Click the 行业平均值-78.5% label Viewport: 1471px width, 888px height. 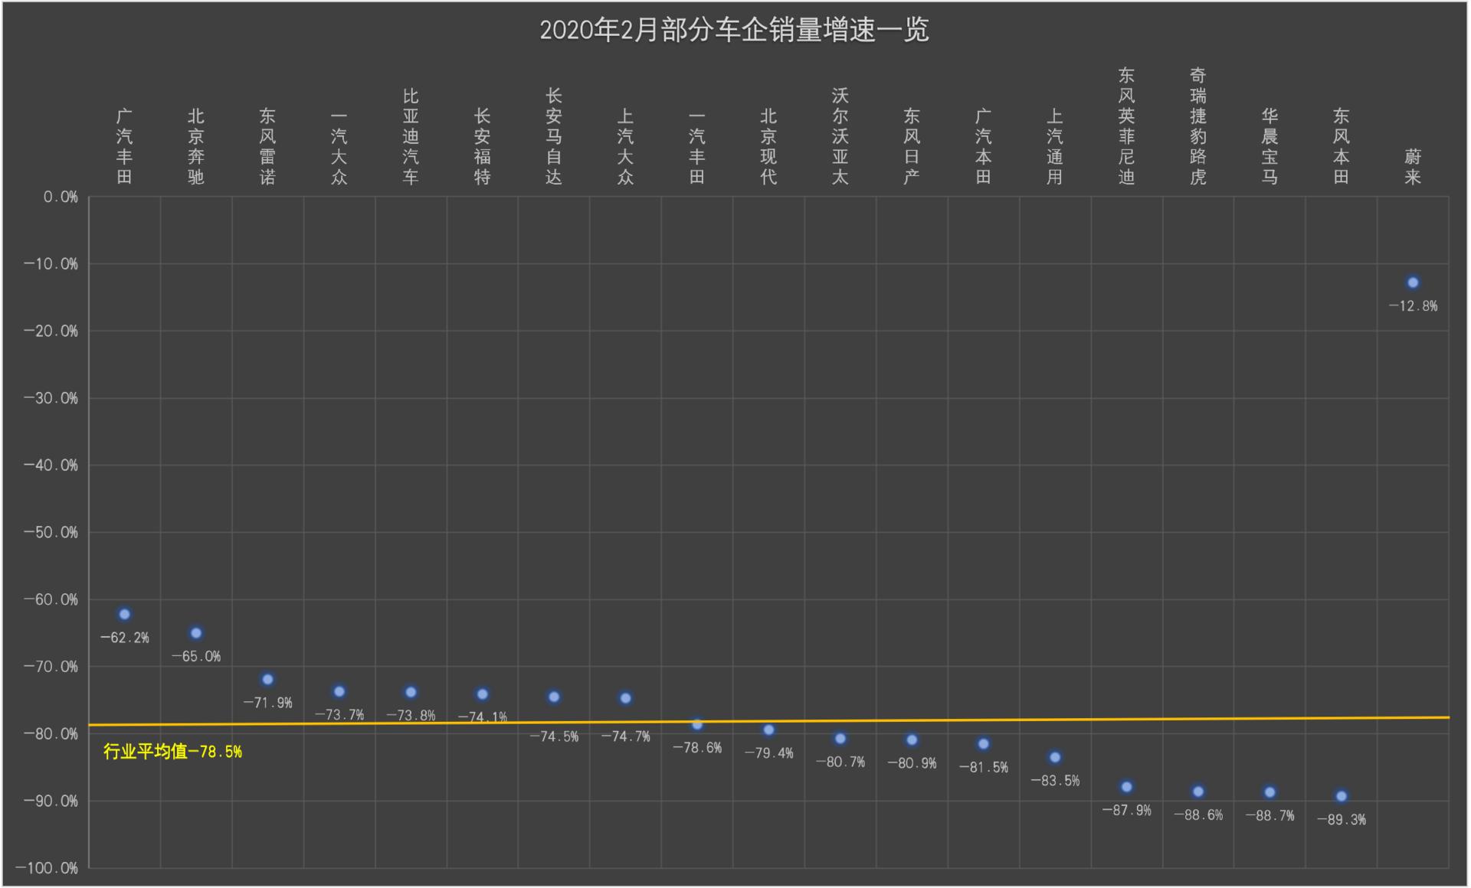172,752
